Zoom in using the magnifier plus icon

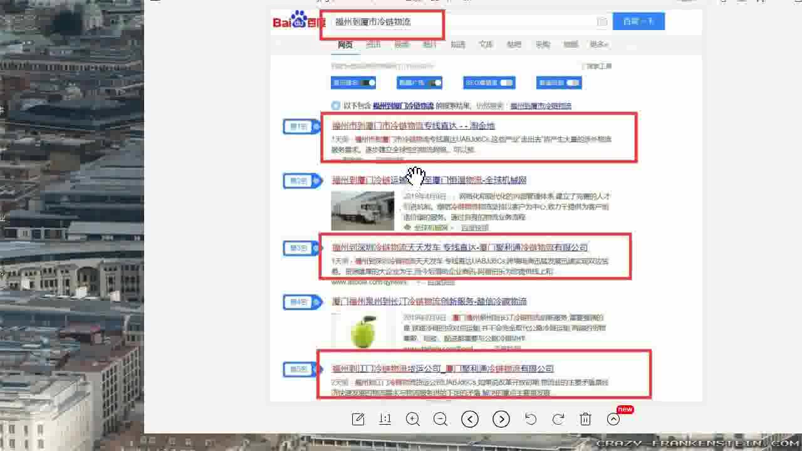(x=413, y=419)
